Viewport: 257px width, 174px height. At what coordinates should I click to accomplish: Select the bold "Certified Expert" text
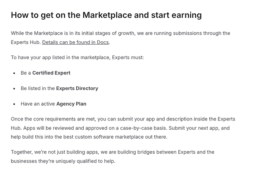pos(51,73)
